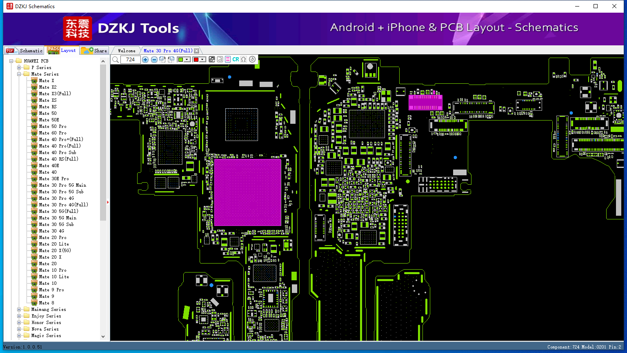Open Mate X3(Full) layout in the tree

(55, 94)
